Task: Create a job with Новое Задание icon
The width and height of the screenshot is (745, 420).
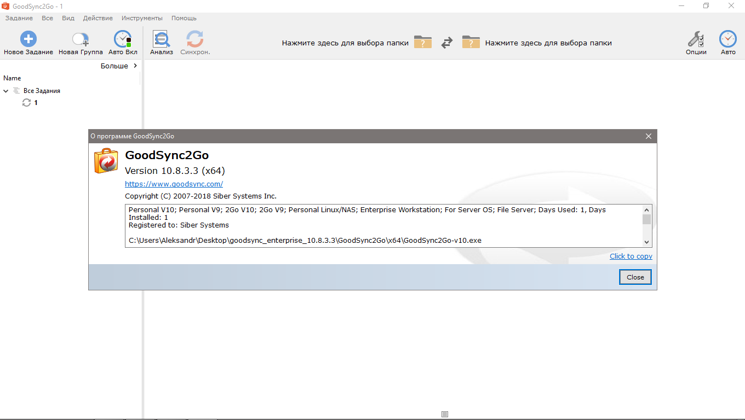Action: point(28,39)
